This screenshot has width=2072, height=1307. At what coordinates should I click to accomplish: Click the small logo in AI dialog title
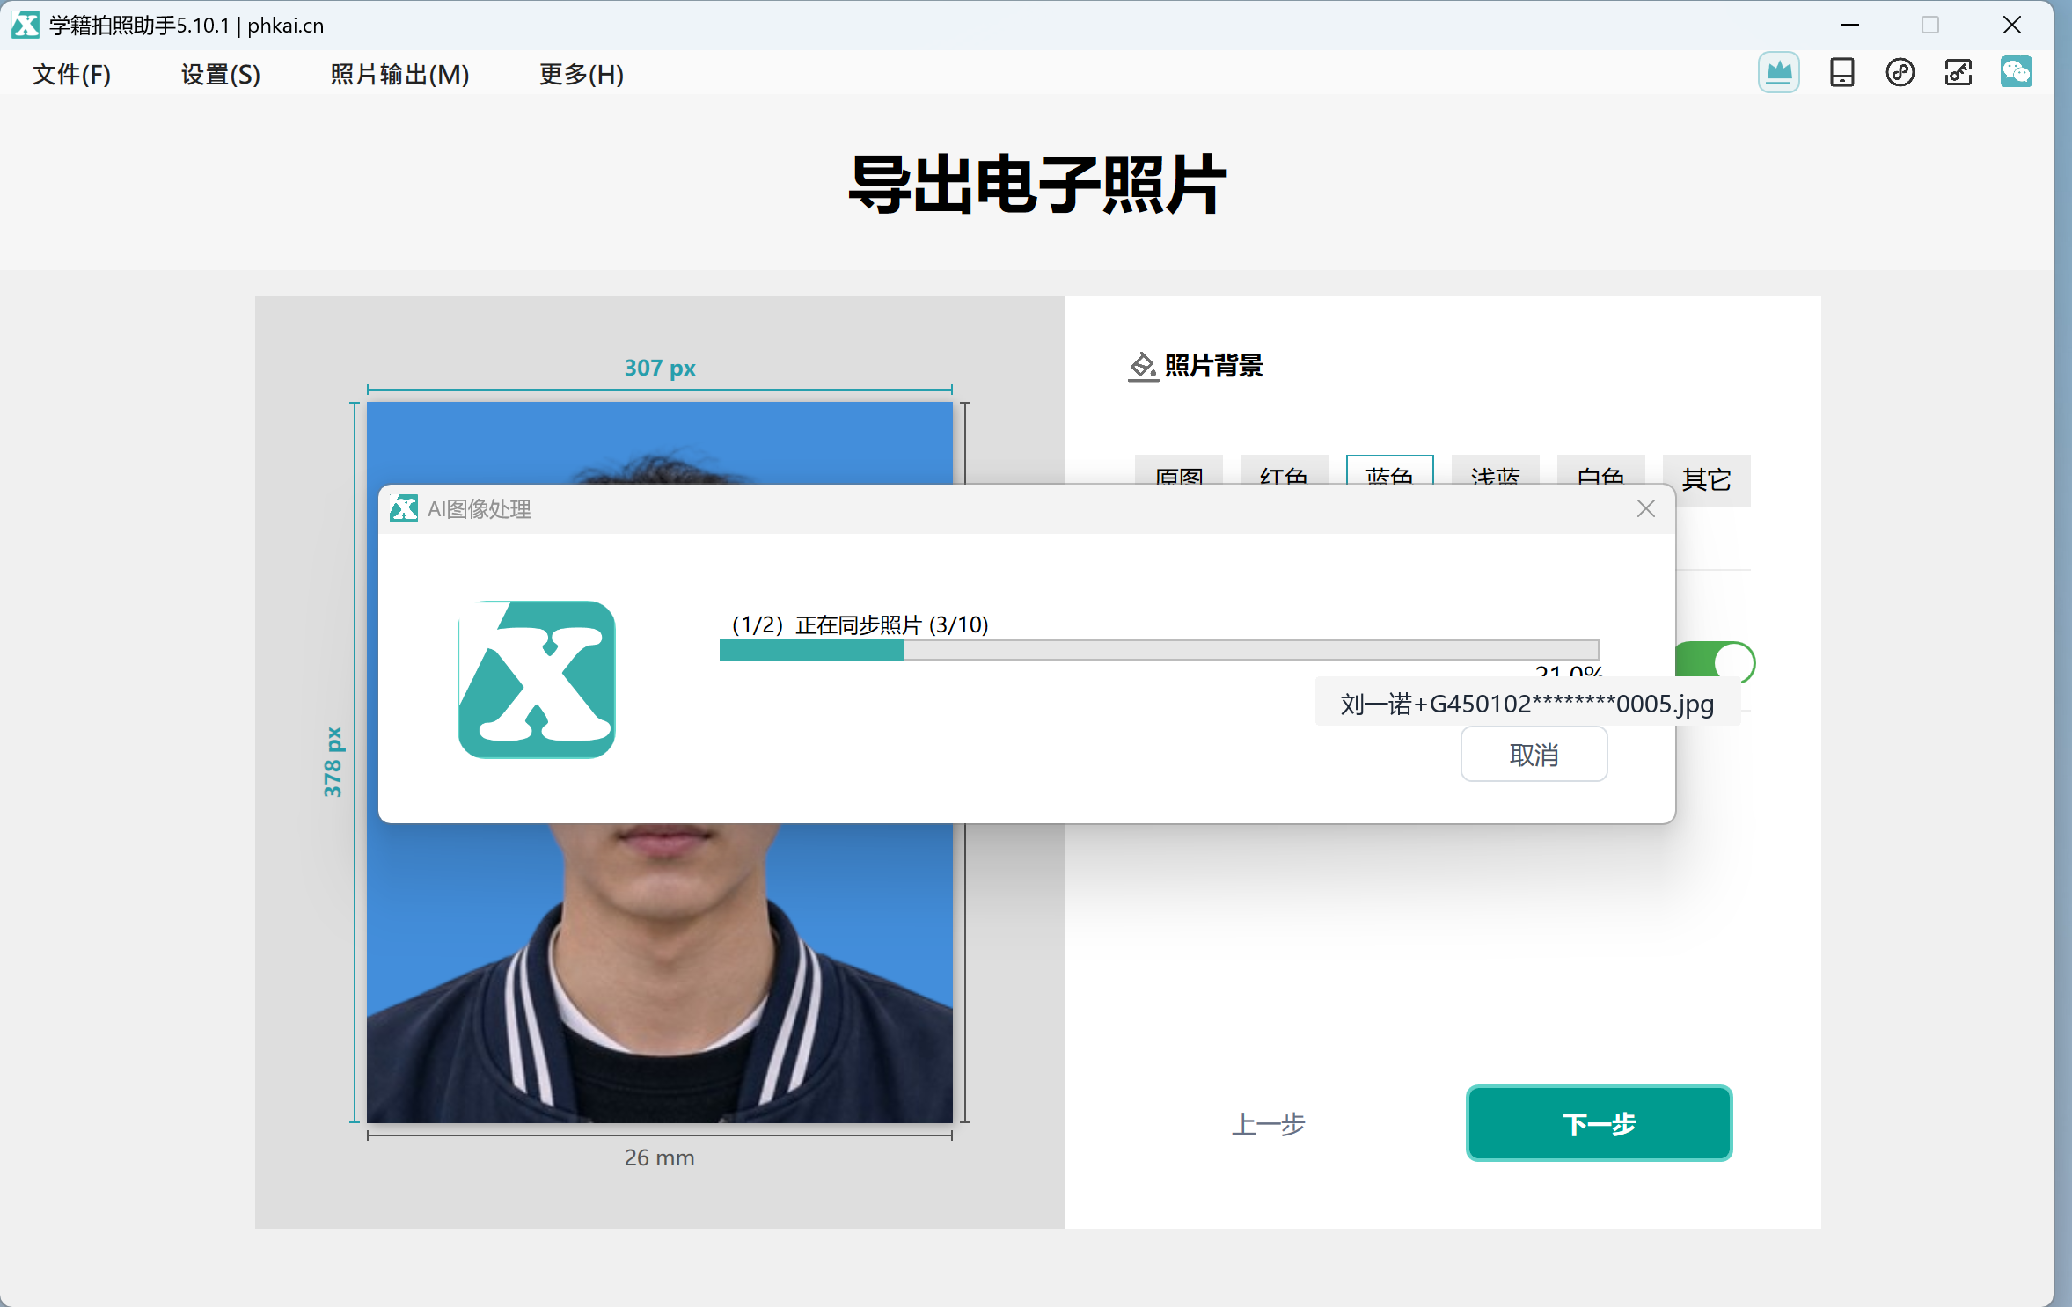tap(404, 508)
